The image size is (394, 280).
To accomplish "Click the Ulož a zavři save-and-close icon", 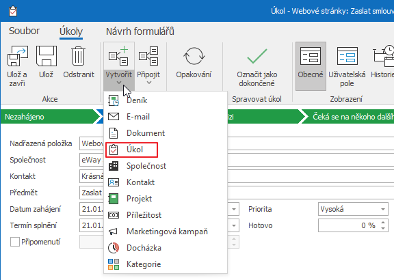I will 17,56.
